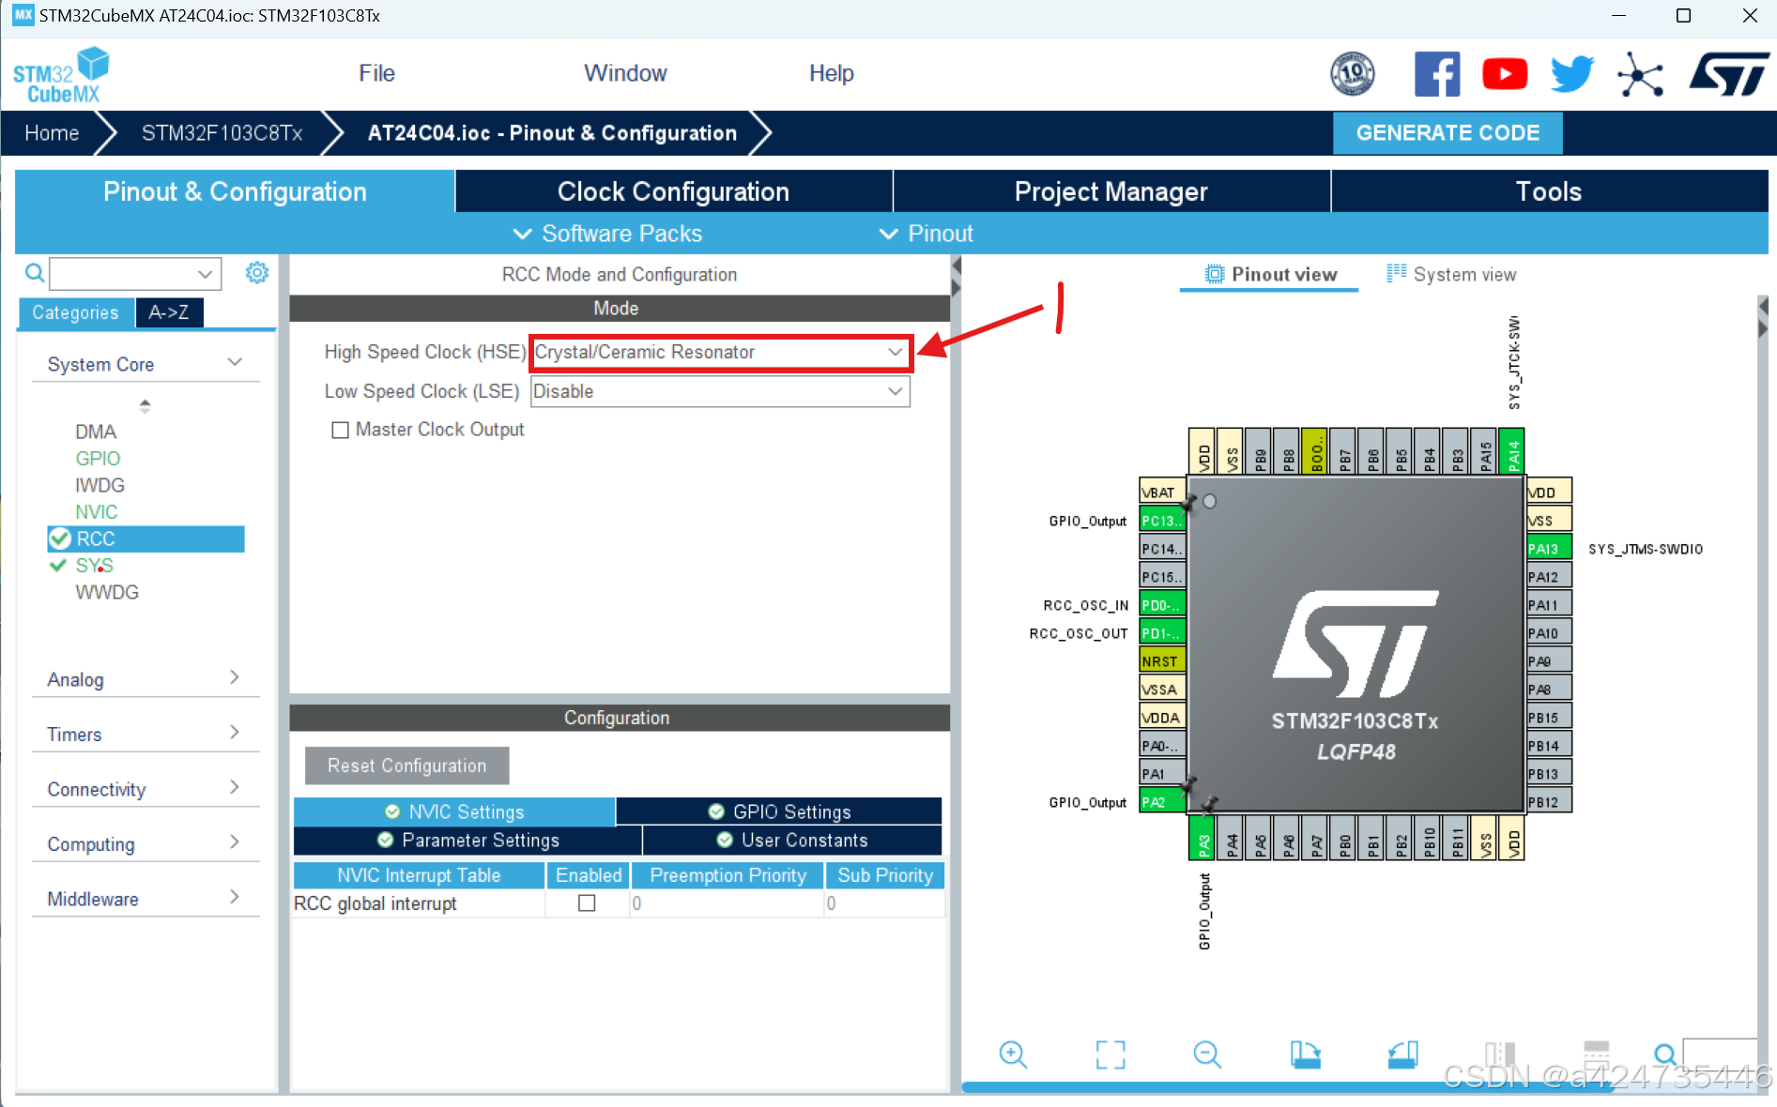
Task: Click the Twitter icon in the header
Action: pos(1570,73)
